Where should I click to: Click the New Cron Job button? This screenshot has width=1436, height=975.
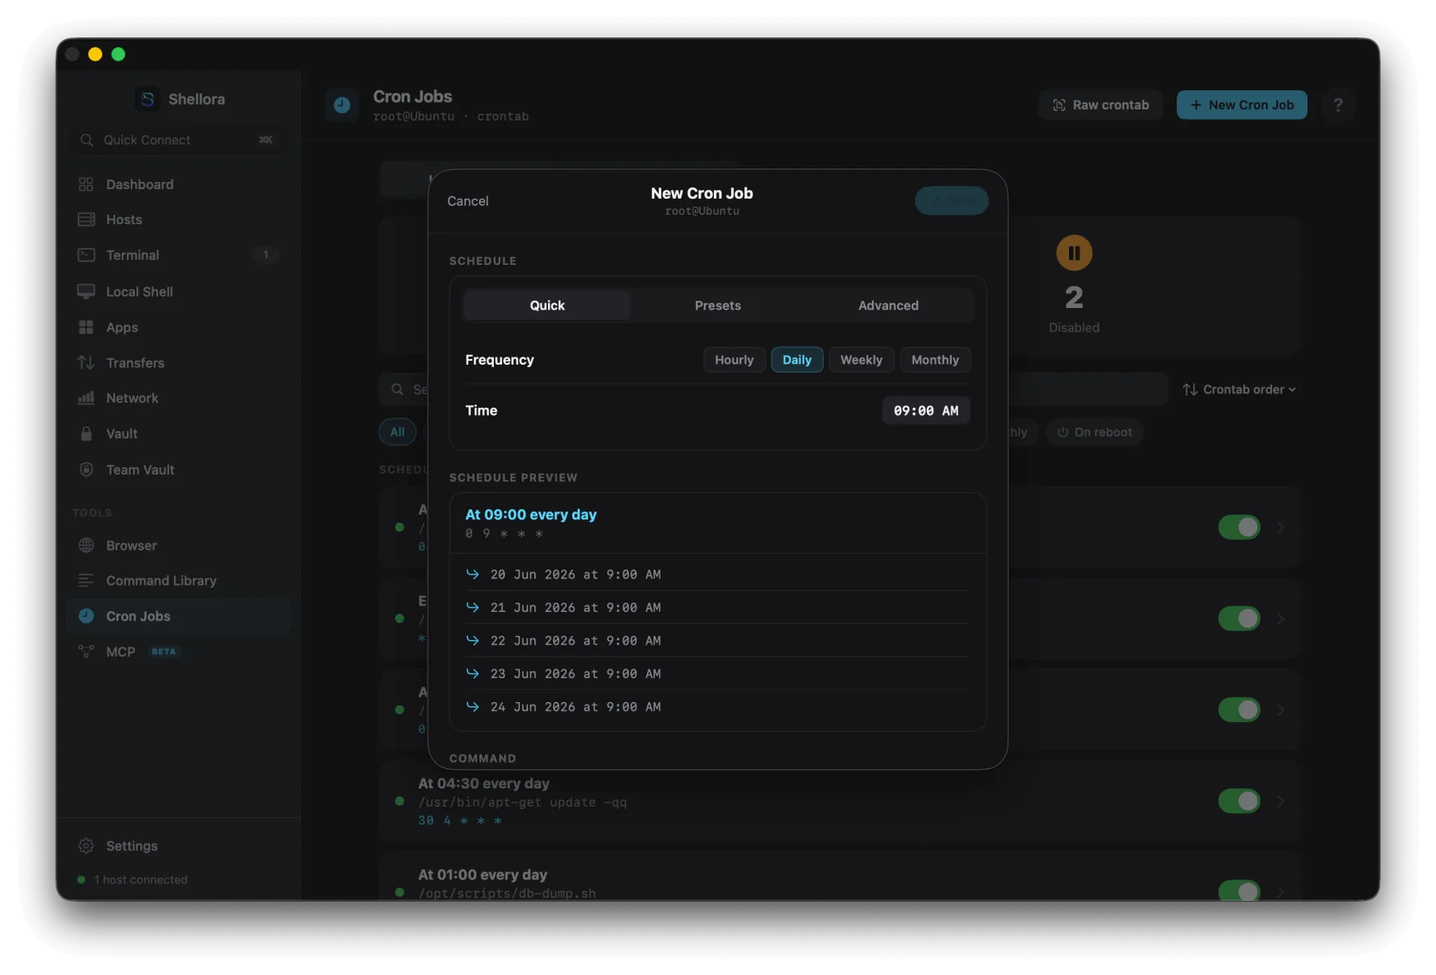coord(1242,105)
